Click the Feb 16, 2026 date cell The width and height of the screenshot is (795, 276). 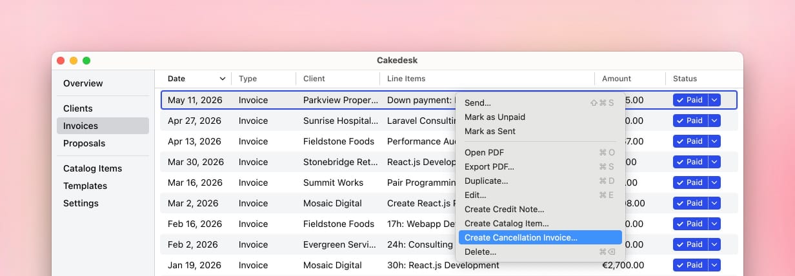(x=195, y=224)
